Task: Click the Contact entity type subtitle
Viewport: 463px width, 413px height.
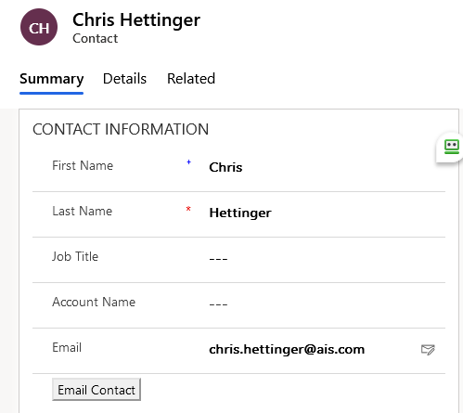Action: pyautogui.click(x=96, y=39)
